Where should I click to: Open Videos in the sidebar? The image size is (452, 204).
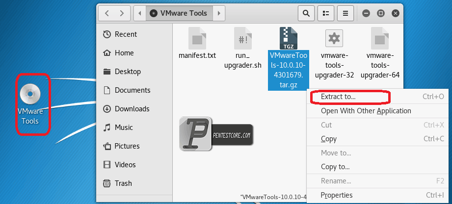(x=134, y=165)
